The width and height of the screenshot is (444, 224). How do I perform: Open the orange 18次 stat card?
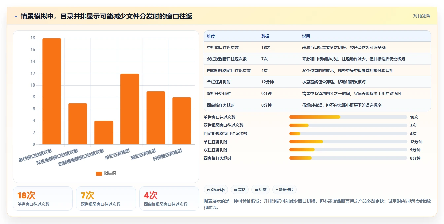click(x=43, y=199)
